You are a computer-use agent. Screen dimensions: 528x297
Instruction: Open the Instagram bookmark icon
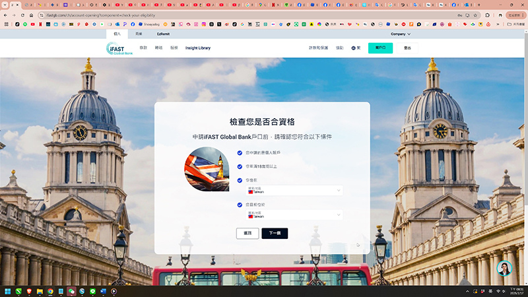pyautogui.click(x=204, y=24)
